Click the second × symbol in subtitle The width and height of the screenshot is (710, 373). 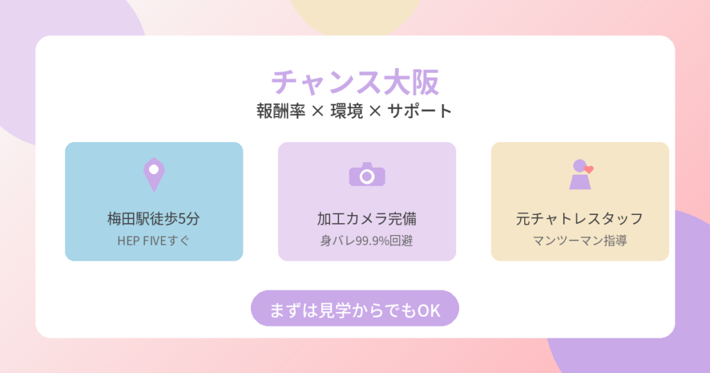pos(375,112)
